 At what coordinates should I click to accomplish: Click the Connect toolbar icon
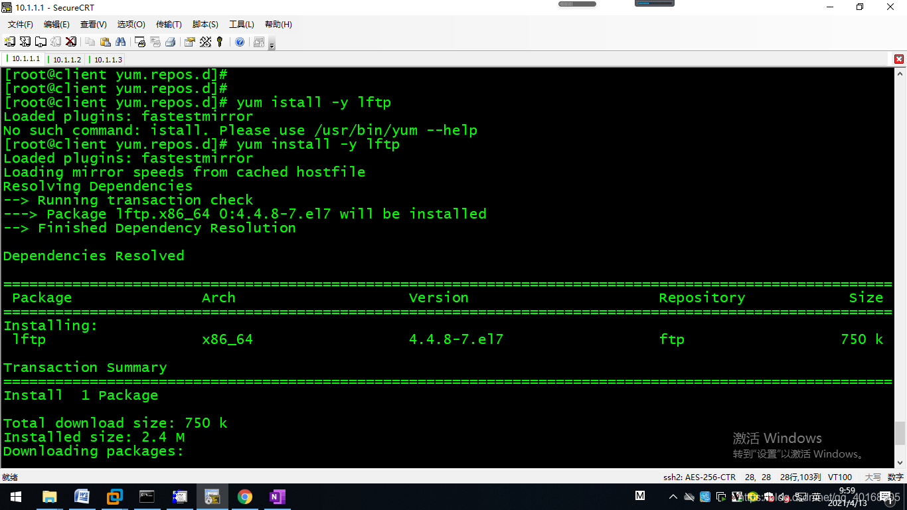(10, 42)
